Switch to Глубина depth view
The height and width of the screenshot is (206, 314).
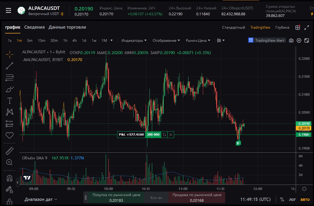tap(282, 27)
